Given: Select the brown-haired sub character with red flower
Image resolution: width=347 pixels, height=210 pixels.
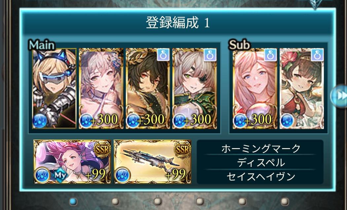Looking at the screenshot, I should click(x=302, y=89).
